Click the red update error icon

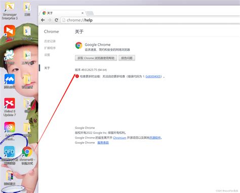(x=77, y=76)
